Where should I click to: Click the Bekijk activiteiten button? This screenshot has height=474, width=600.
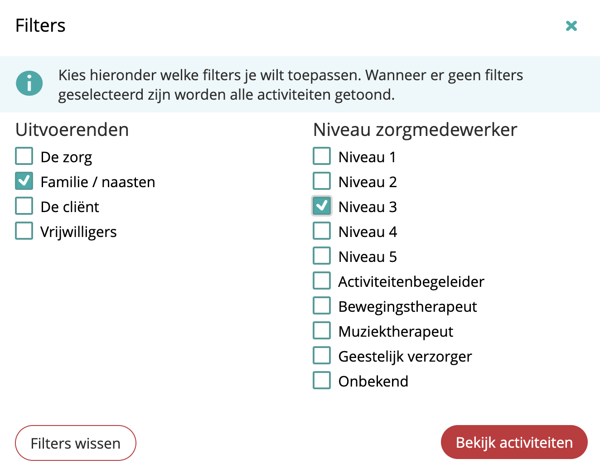(514, 442)
